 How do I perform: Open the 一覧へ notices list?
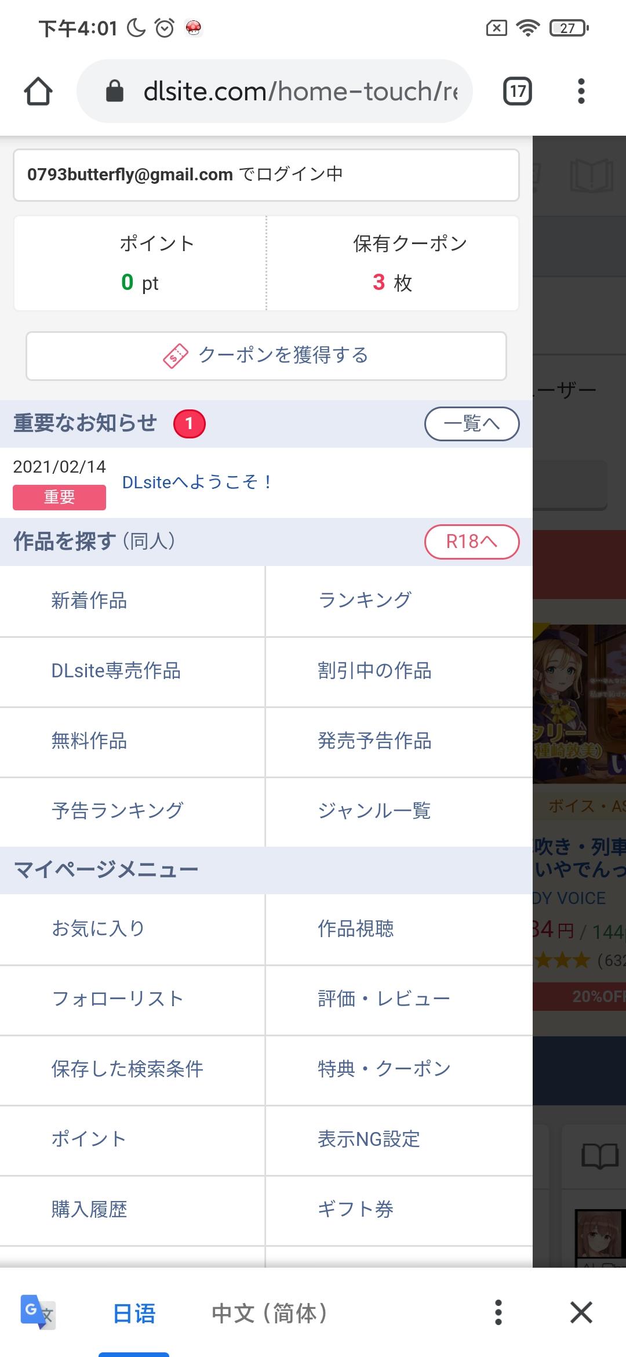pos(471,424)
